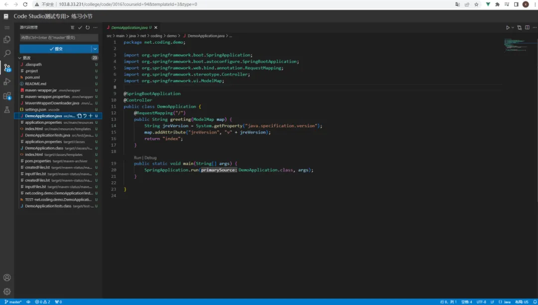Select settings.json in changes list
This screenshot has height=305, width=538.
[58, 110]
